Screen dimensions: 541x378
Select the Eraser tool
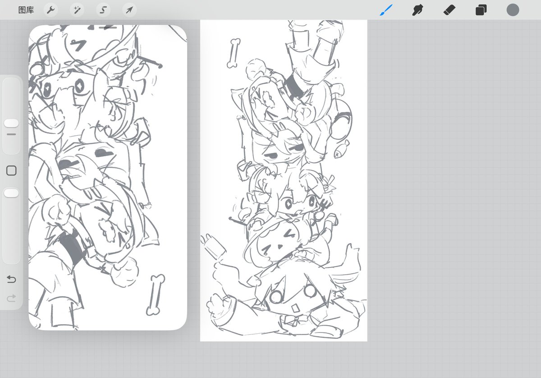pos(449,10)
